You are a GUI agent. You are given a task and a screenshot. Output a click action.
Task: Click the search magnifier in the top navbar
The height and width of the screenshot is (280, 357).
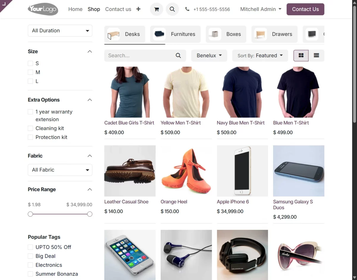pos(172,9)
